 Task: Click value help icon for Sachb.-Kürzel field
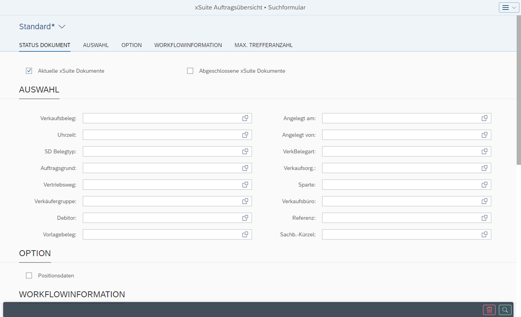click(x=484, y=234)
